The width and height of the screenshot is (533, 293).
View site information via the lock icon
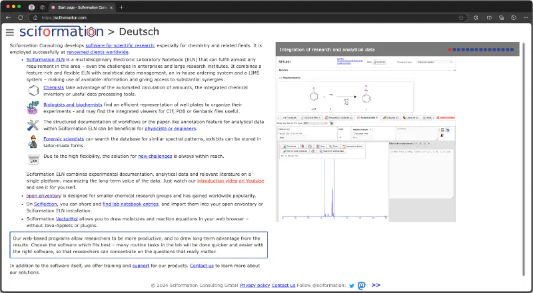click(35, 18)
